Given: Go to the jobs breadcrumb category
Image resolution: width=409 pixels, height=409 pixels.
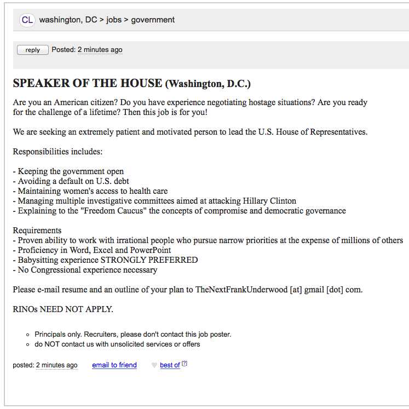Looking at the screenshot, I should 114,20.
